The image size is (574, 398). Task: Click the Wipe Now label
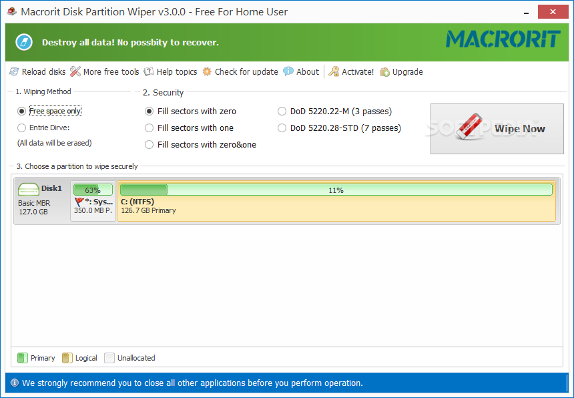tap(520, 128)
